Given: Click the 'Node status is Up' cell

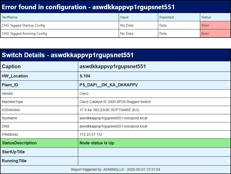Looking at the screenshot, I should [x=97, y=143].
